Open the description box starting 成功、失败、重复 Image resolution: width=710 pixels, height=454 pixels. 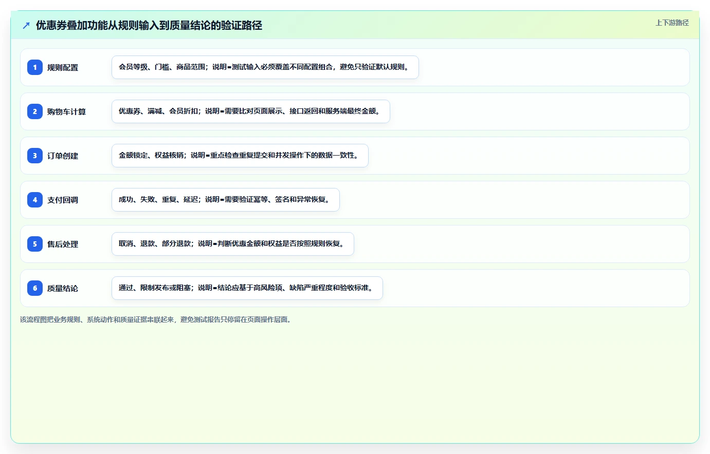pos(226,200)
